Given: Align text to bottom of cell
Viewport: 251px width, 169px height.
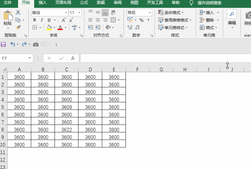Looking at the screenshot, I should [105, 12].
